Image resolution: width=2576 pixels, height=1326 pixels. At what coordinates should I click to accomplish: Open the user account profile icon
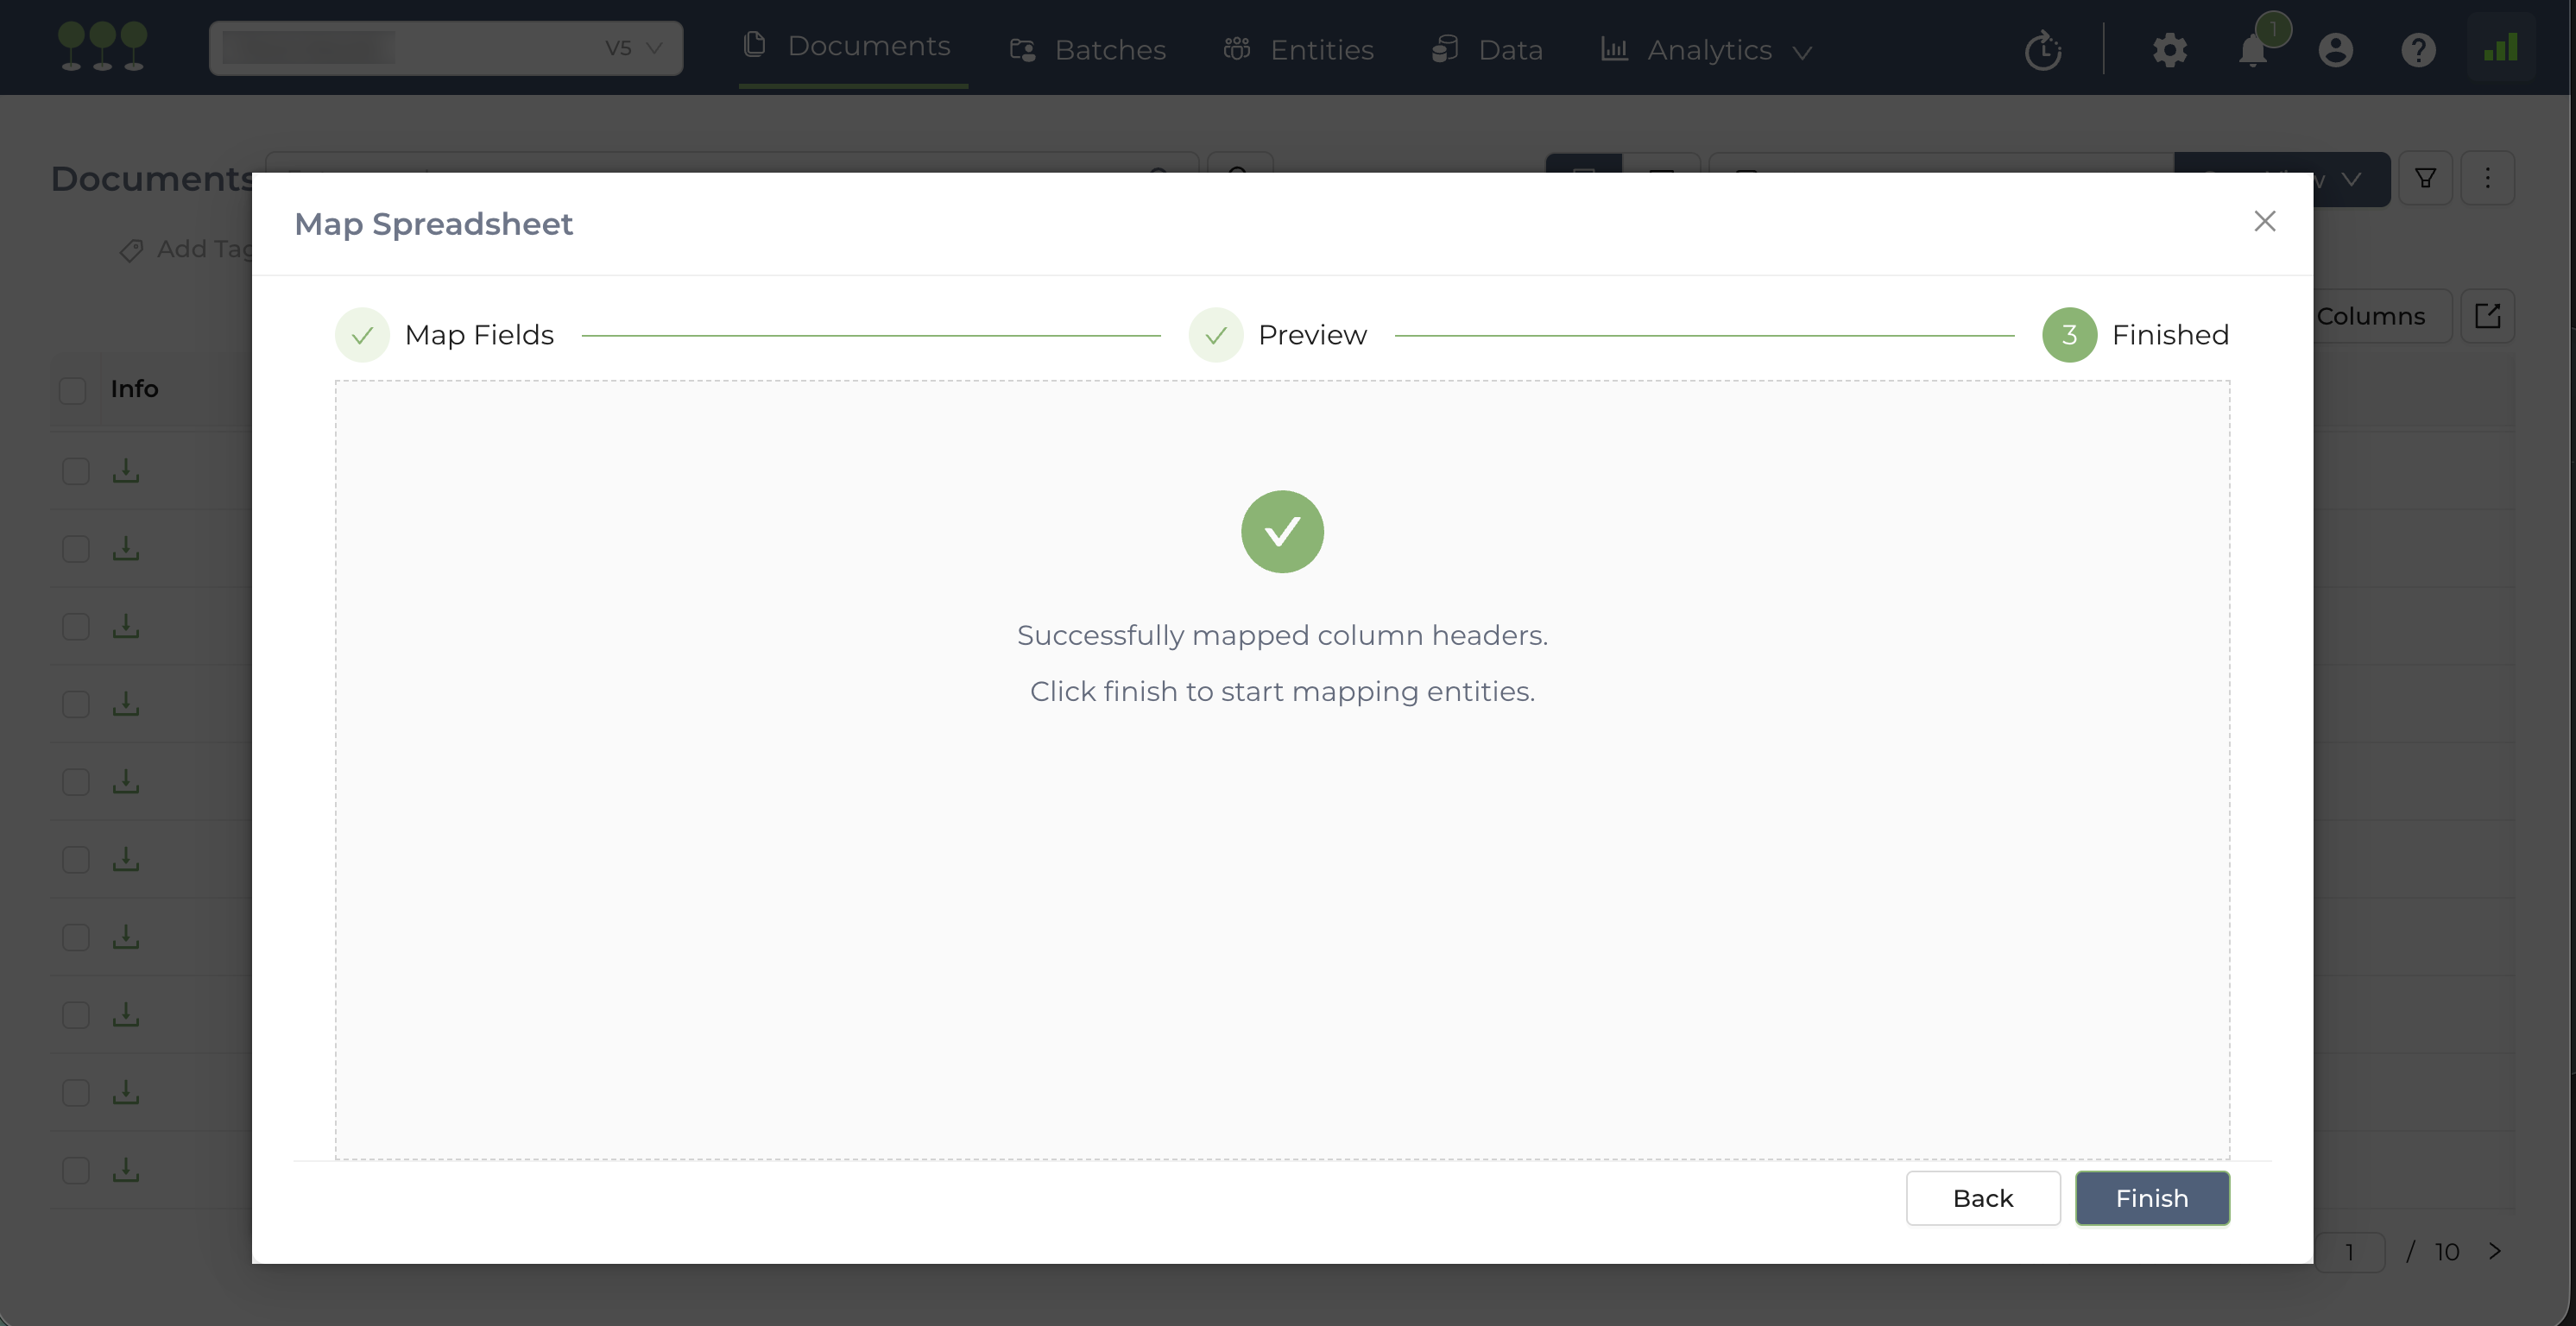2335,49
